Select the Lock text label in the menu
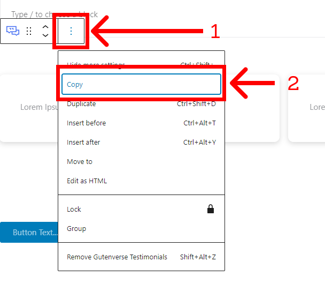The width and height of the screenshot is (325, 284). [x=74, y=210]
